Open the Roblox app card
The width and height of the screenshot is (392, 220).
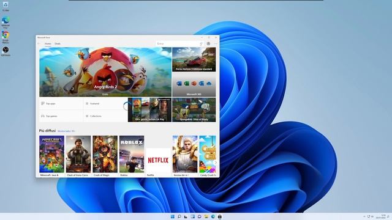[132, 156]
